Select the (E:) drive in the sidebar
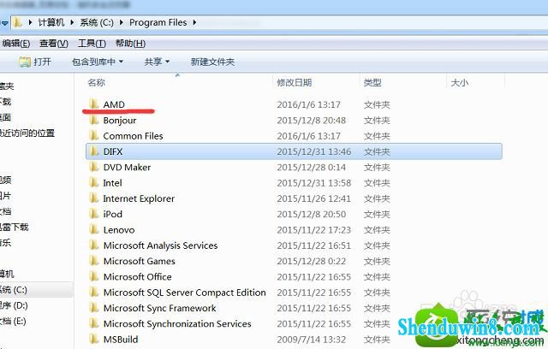The height and width of the screenshot is (349, 548). [14, 321]
